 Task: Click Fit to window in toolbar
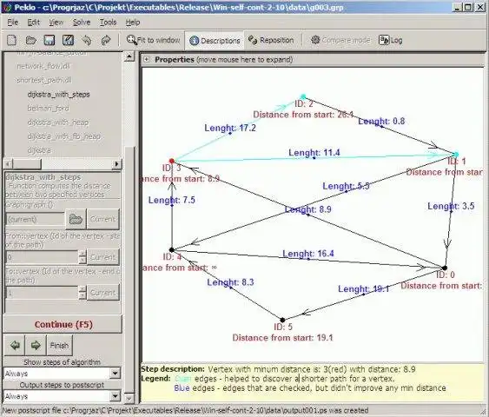coord(153,40)
